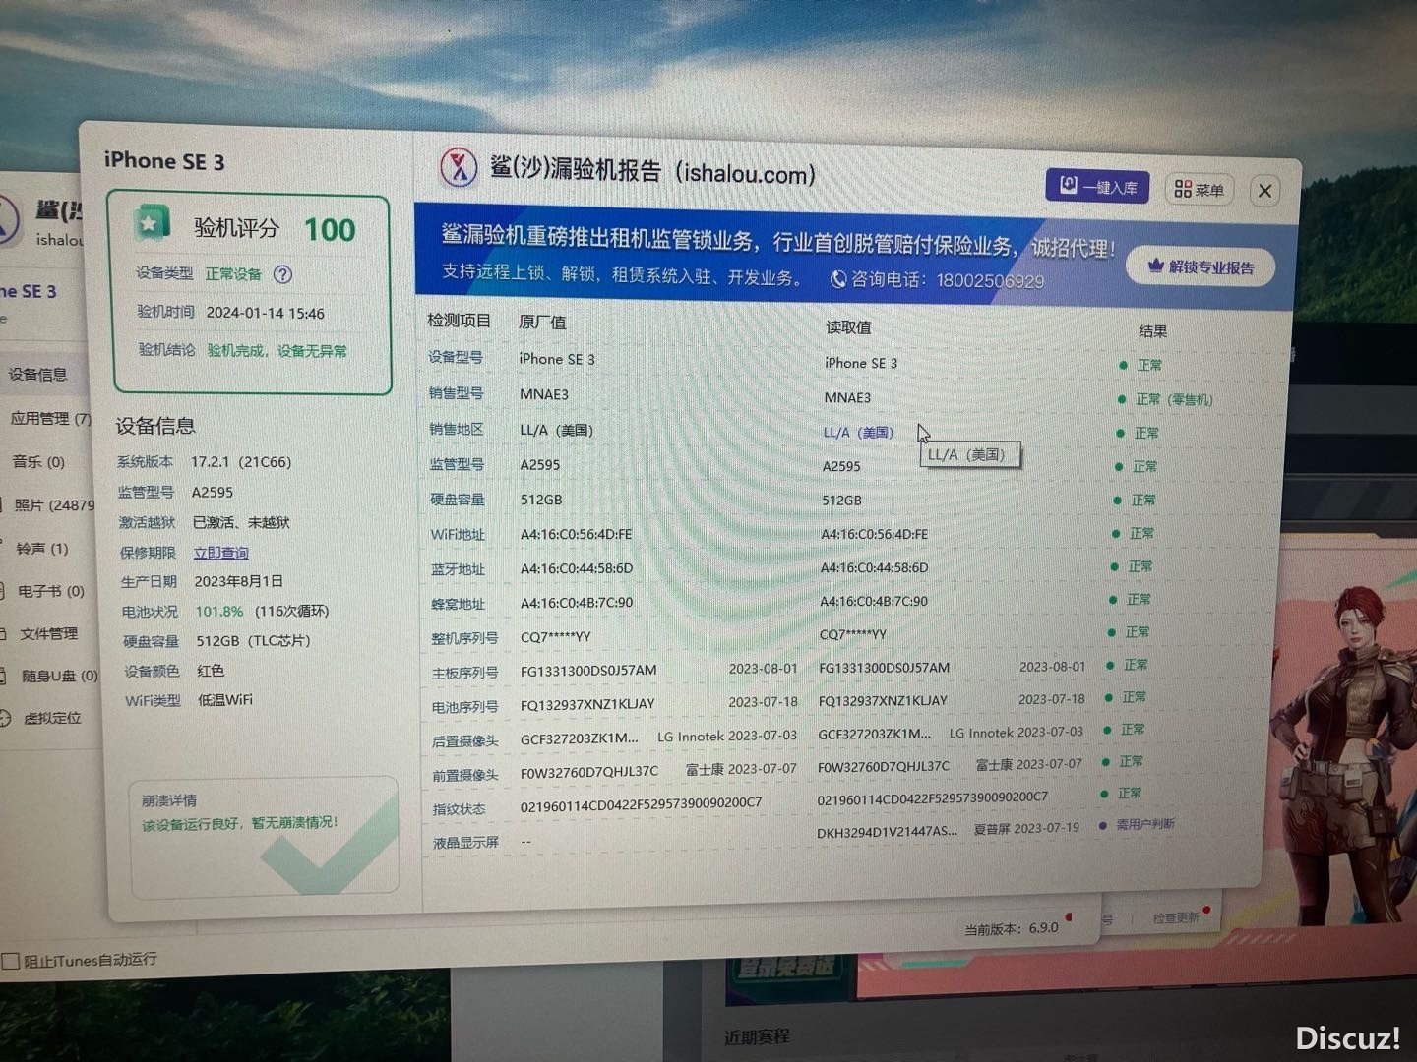The height and width of the screenshot is (1062, 1417).
Task: Click the 验机评分 100 score
Action: point(330,230)
